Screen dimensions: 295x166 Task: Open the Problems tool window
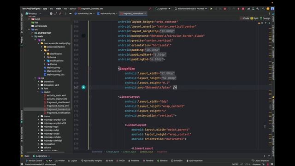coord(134,161)
